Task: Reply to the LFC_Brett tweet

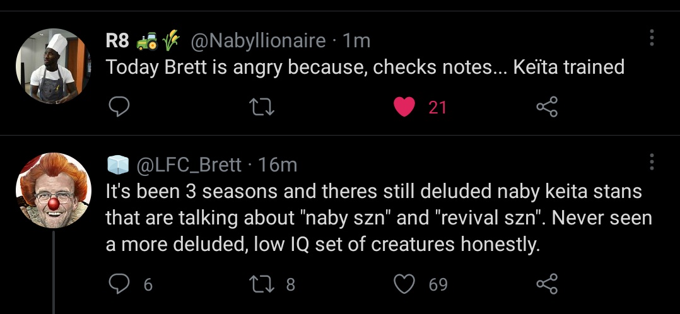Action: [x=118, y=284]
